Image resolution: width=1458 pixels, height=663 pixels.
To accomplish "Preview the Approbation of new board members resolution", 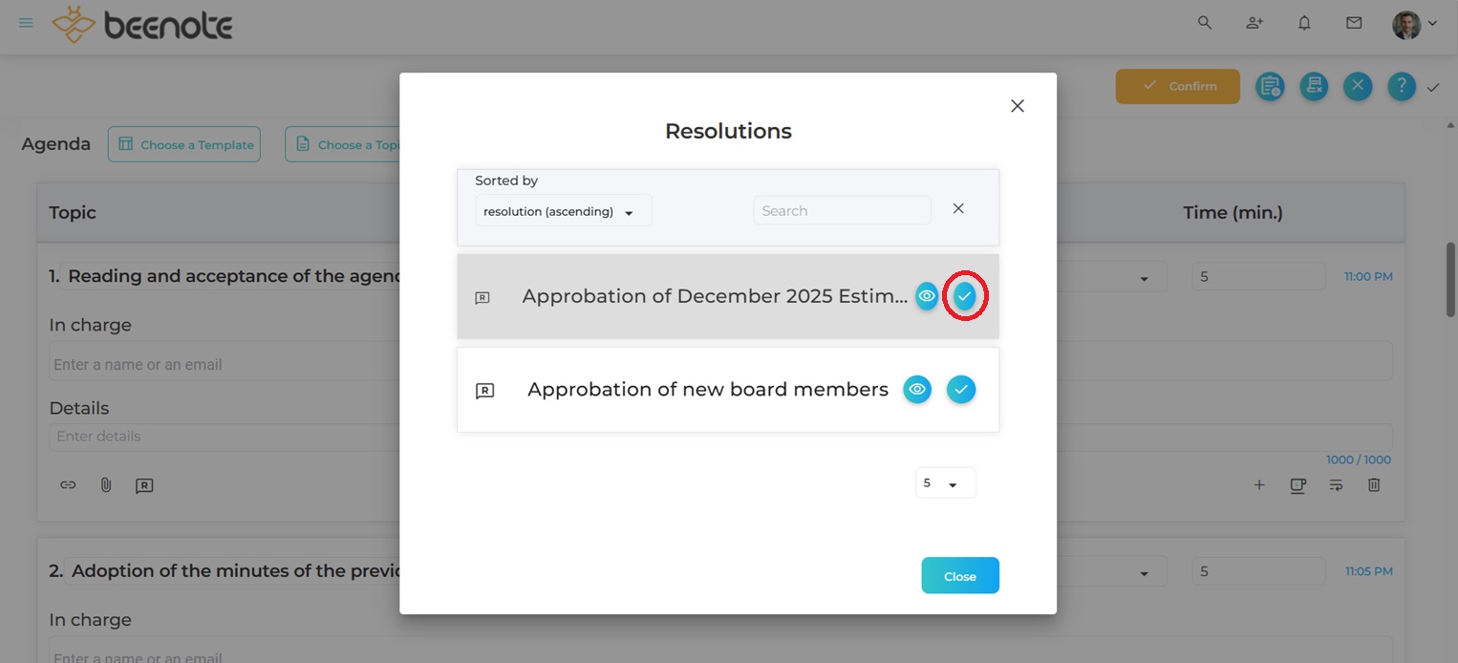I will (916, 389).
